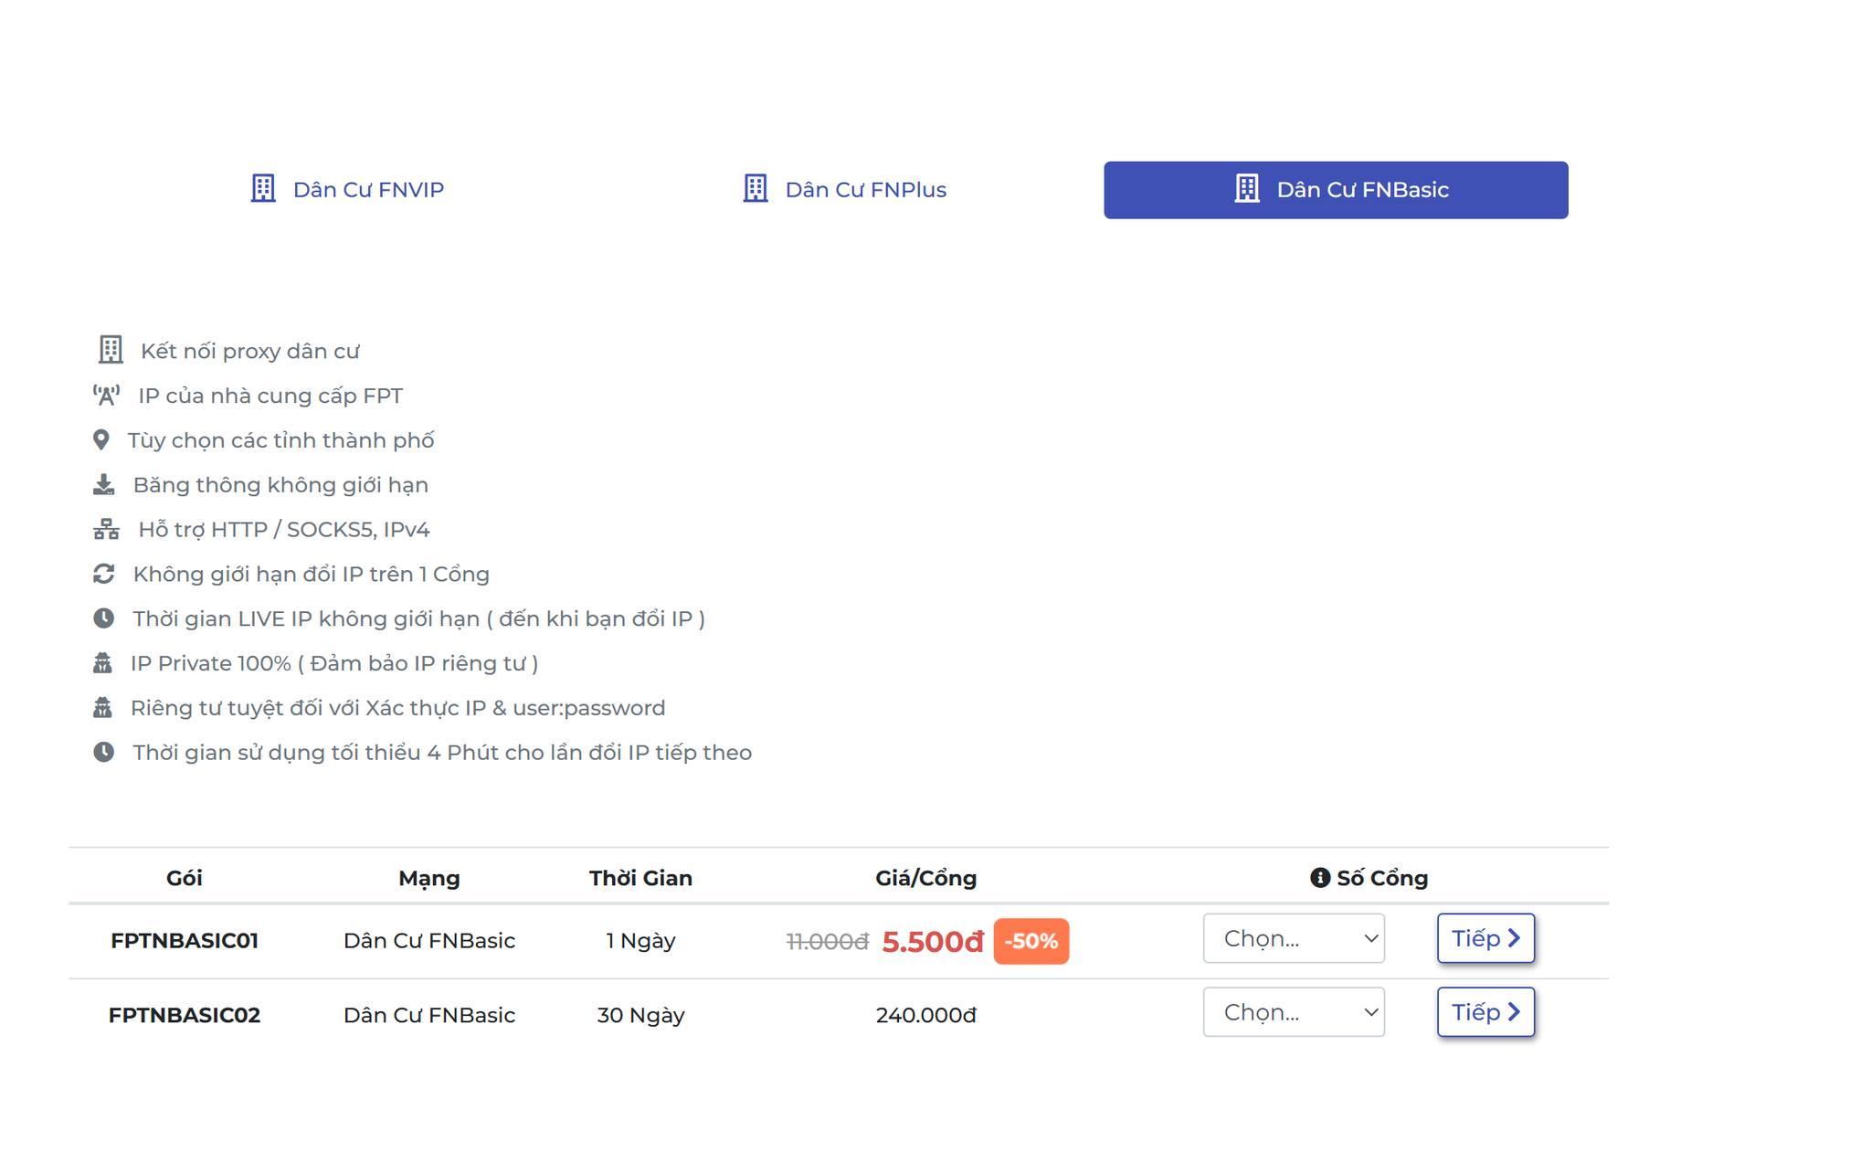The width and height of the screenshot is (1871, 1162).
Task: Open the Chọn dropdown for FPTNBASIC01
Action: tap(1293, 938)
